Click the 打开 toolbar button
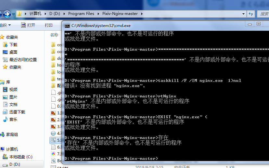269x168 pixels. pyautogui.click(x=28, y=25)
